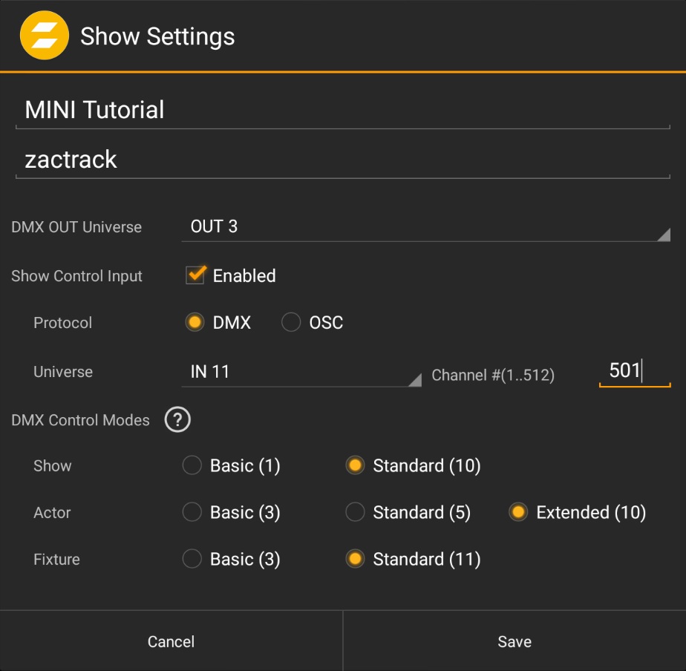Open the DMX Control Modes help tooltip
The height and width of the screenshot is (671, 686).
176,419
